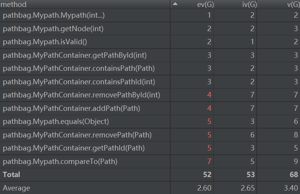The height and width of the screenshot is (194, 300).
Task: Click the Total summary row label
Action: [x=12, y=175]
